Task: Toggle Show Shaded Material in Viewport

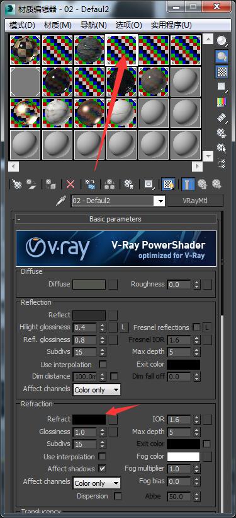Action: pos(168,184)
